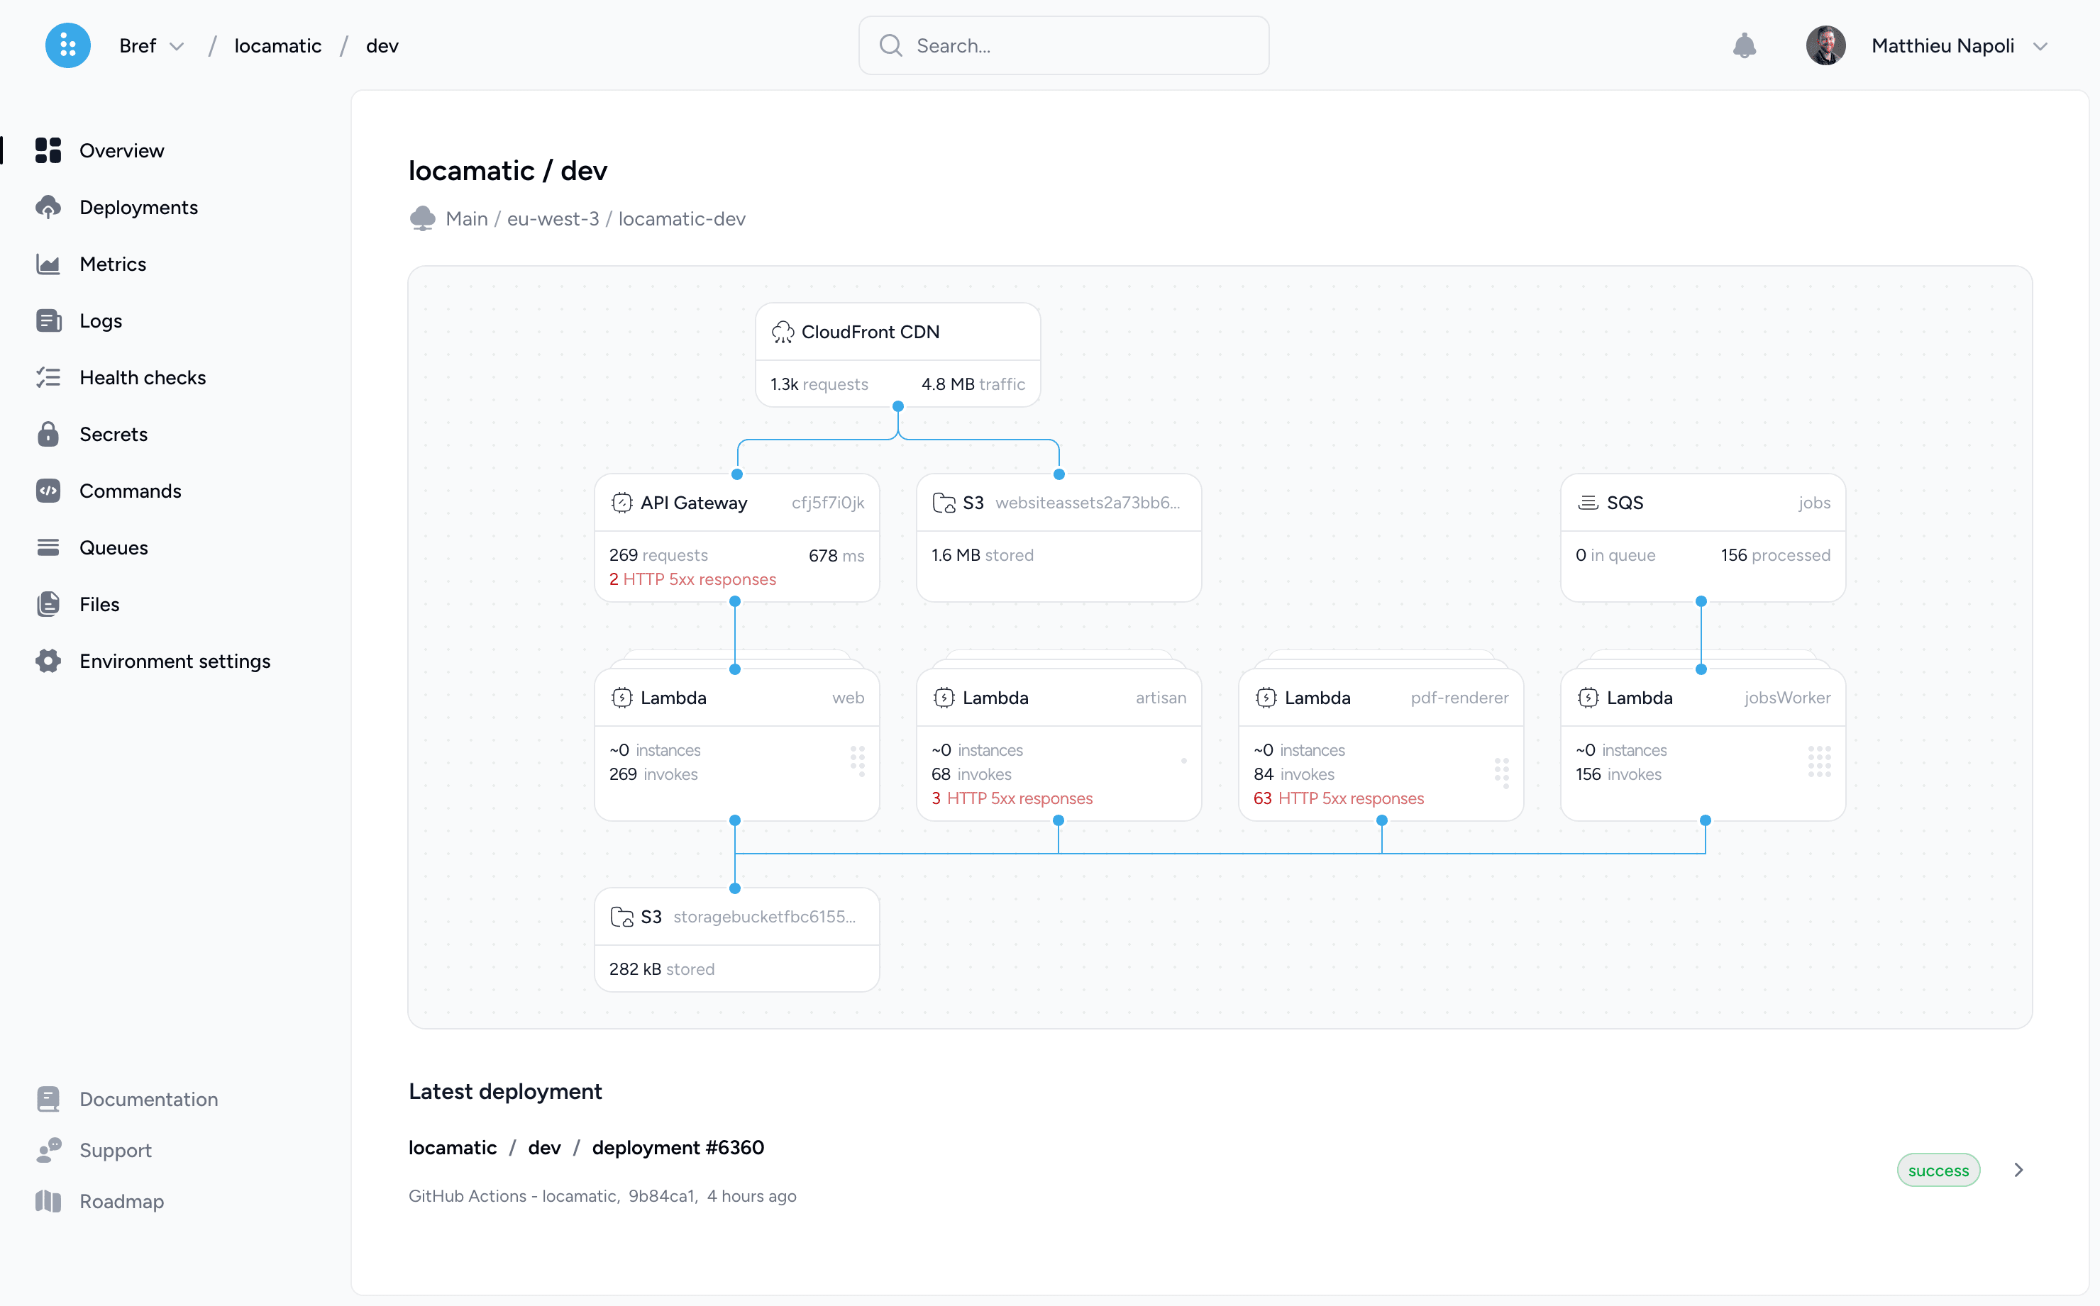Select the Commands sidebar icon
2100x1306 pixels.
click(48, 491)
